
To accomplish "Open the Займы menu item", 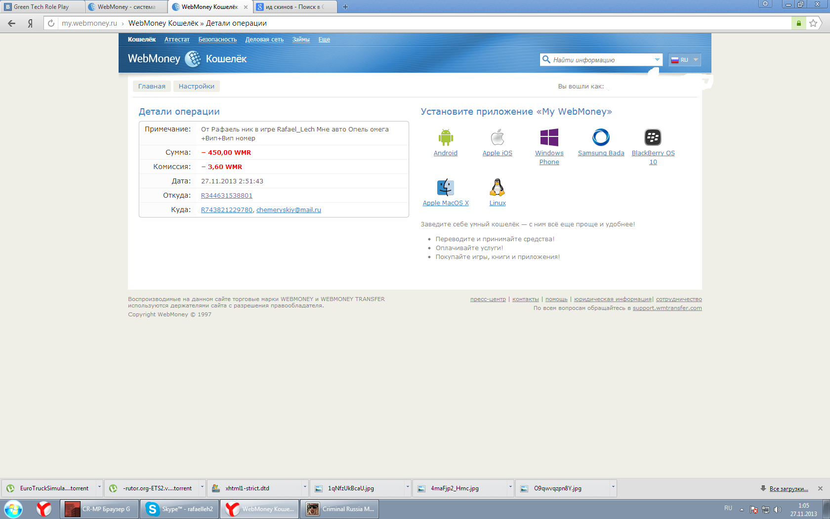I will pyautogui.click(x=301, y=40).
